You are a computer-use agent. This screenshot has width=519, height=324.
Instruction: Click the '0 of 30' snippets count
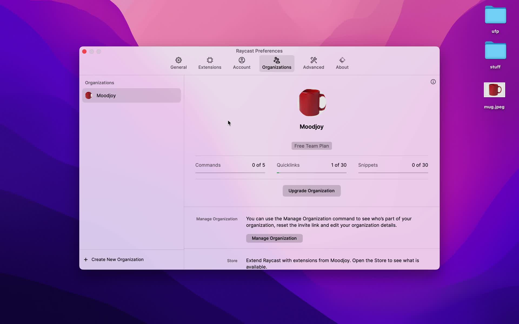[x=420, y=165]
